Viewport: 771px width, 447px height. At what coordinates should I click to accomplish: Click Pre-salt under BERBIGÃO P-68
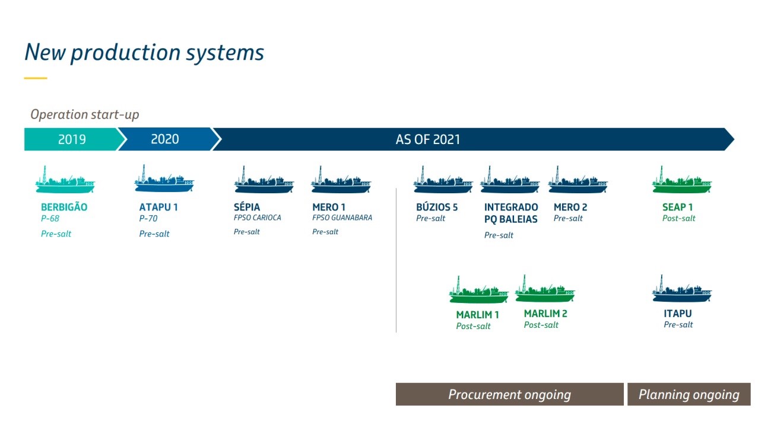(x=56, y=234)
